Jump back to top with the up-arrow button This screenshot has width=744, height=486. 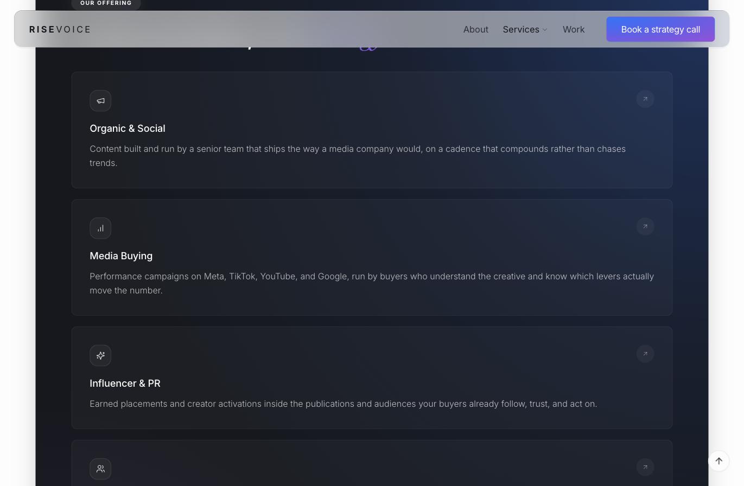pyautogui.click(x=718, y=461)
